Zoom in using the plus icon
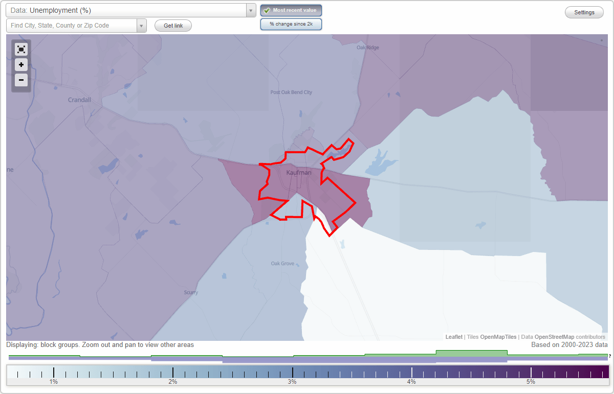614x394 pixels. pyautogui.click(x=21, y=65)
